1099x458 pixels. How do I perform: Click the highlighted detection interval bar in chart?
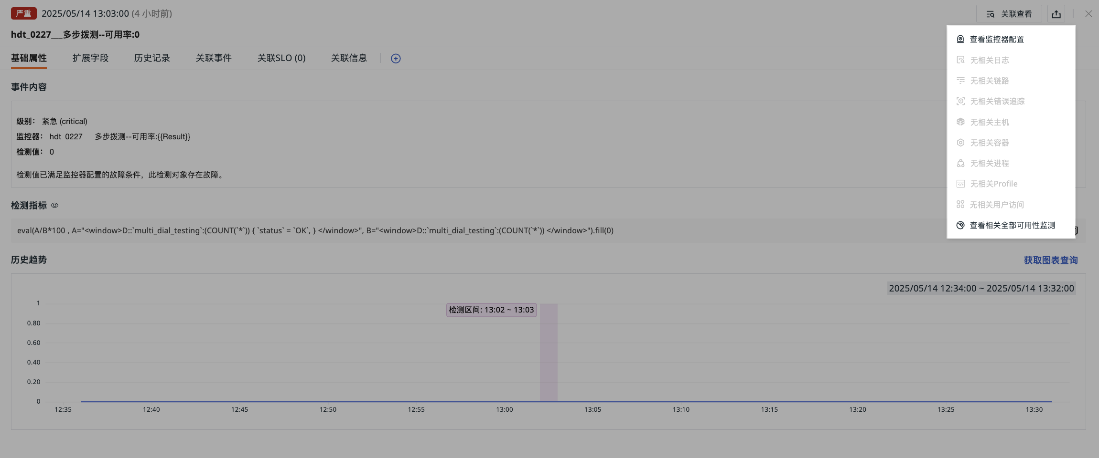[x=549, y=352]
